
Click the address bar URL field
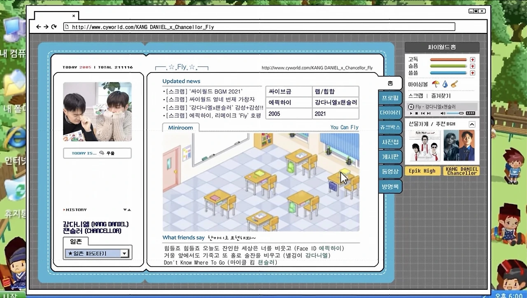tap(259, 27)
